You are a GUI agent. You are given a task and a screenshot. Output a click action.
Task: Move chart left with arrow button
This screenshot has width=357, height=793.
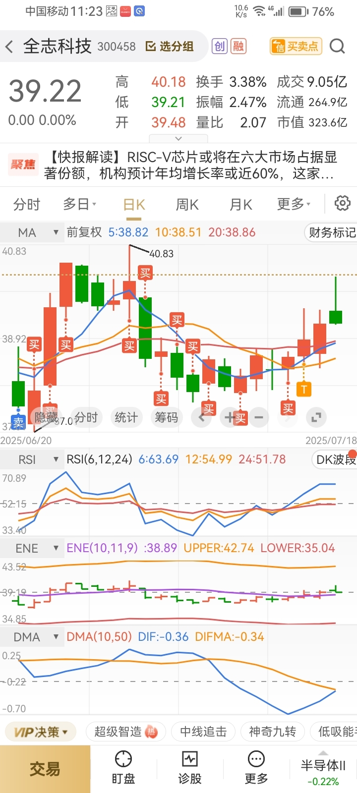(x=201, y=418)
